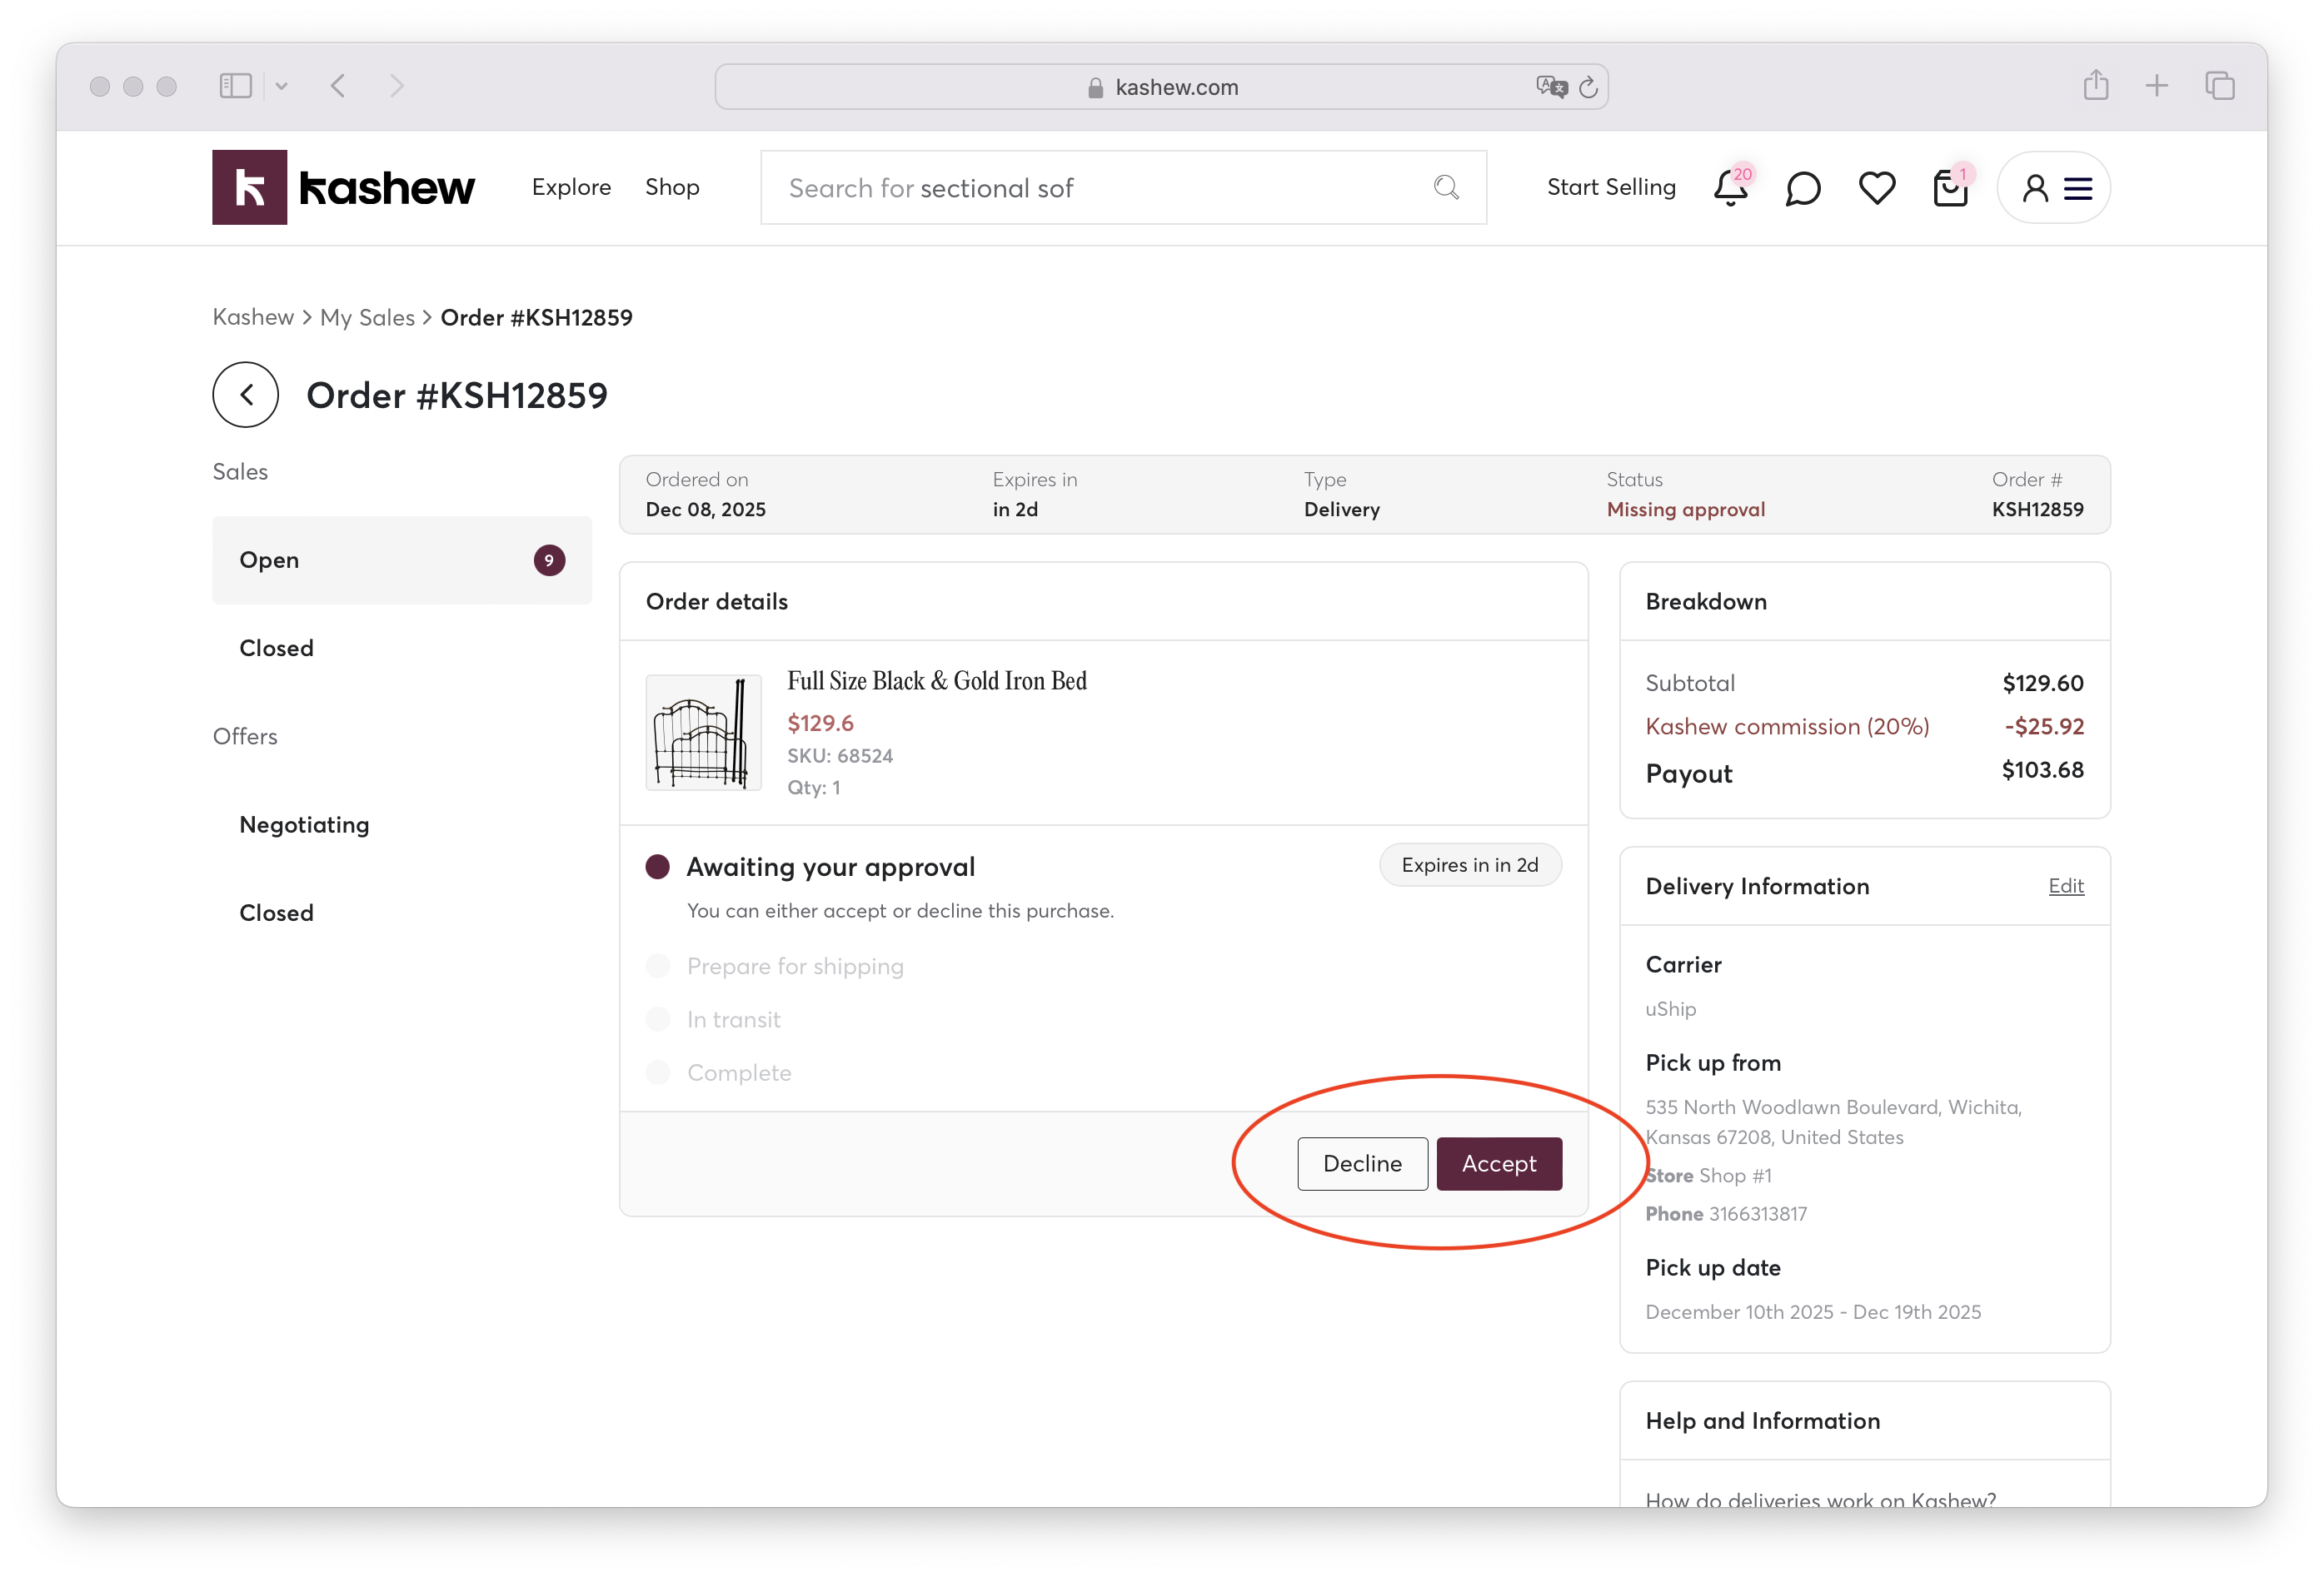Toggle the Safari sidebar button

[236, 86]
